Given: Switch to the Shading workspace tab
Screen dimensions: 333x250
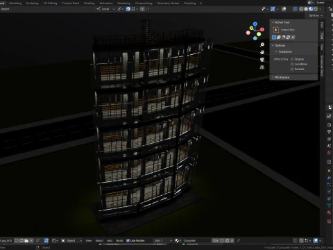Looking at the screenshot, I should (x=89, y=3).
